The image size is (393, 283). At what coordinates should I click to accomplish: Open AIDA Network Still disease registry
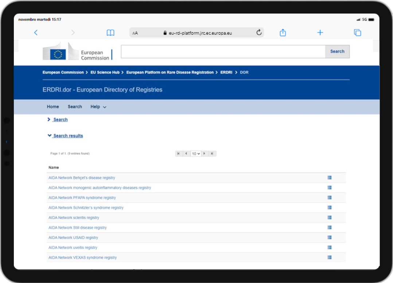pyautogui.click(x=77, y=227)
